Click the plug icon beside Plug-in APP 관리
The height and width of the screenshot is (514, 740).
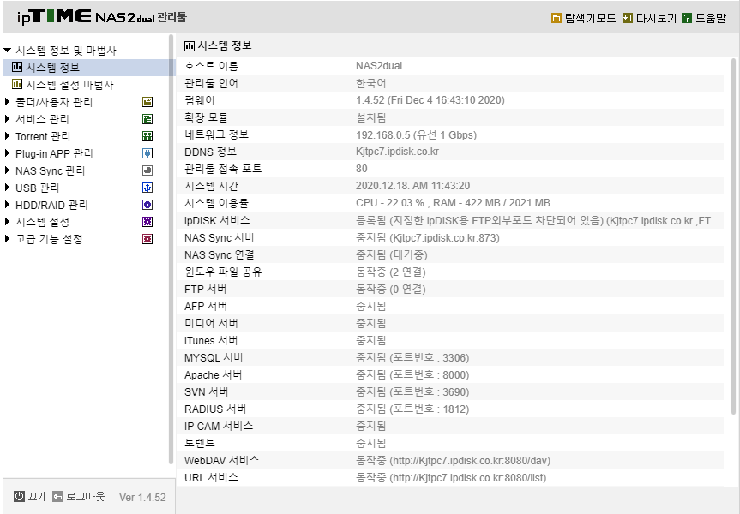147,153
